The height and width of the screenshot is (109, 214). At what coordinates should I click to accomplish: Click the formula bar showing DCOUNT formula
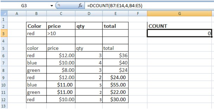click(149, 6)
